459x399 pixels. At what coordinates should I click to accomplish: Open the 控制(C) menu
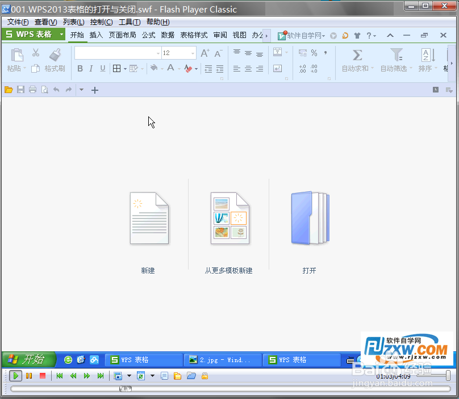click(x=101, y=22)
